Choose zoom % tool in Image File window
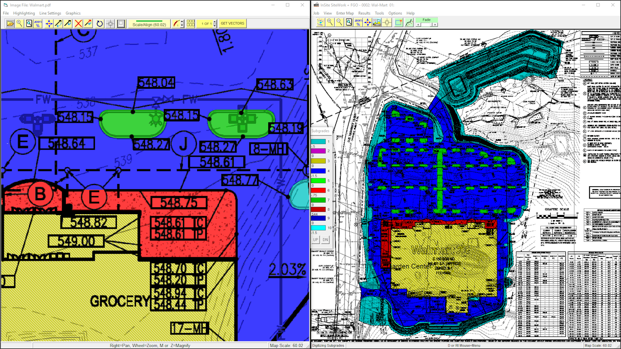 [x=38, y=24]
